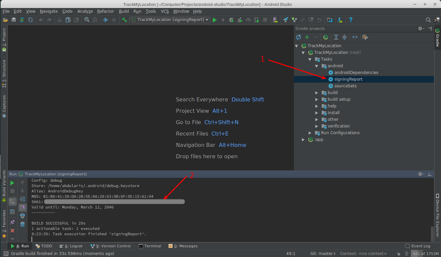The height and width of the screenshot is (257, 441).
Task: Toggle offline mode in Gradle panel
Action: [355, 37]
